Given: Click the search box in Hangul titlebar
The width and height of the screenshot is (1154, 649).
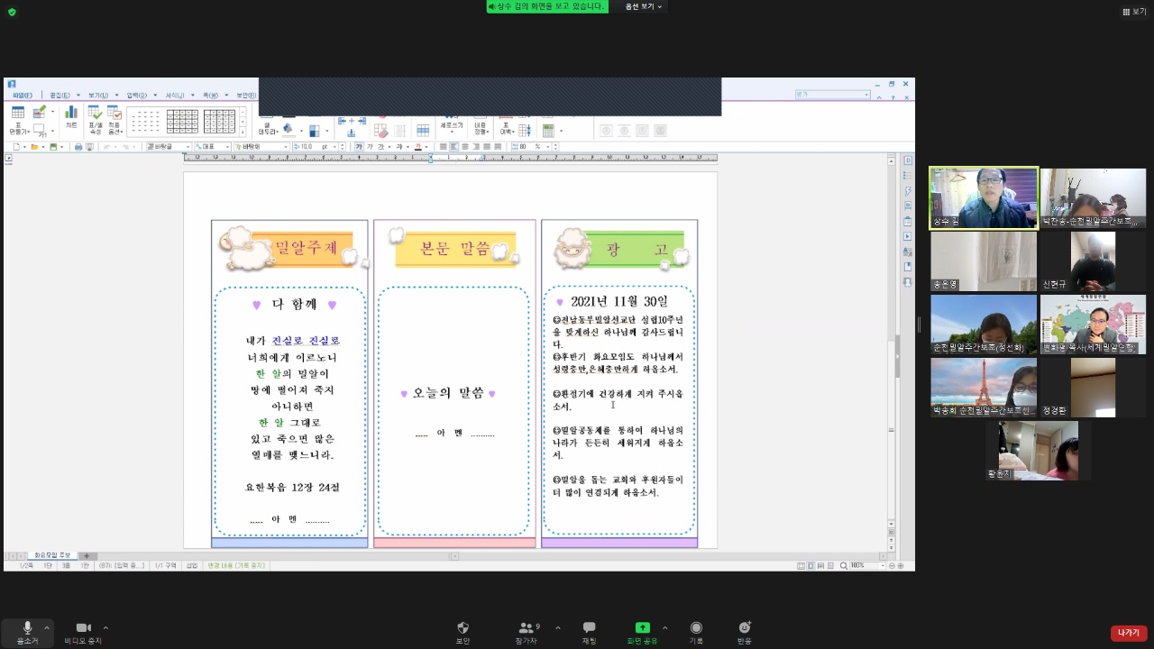Looking at the screenshot, I should tap(831, 94).
